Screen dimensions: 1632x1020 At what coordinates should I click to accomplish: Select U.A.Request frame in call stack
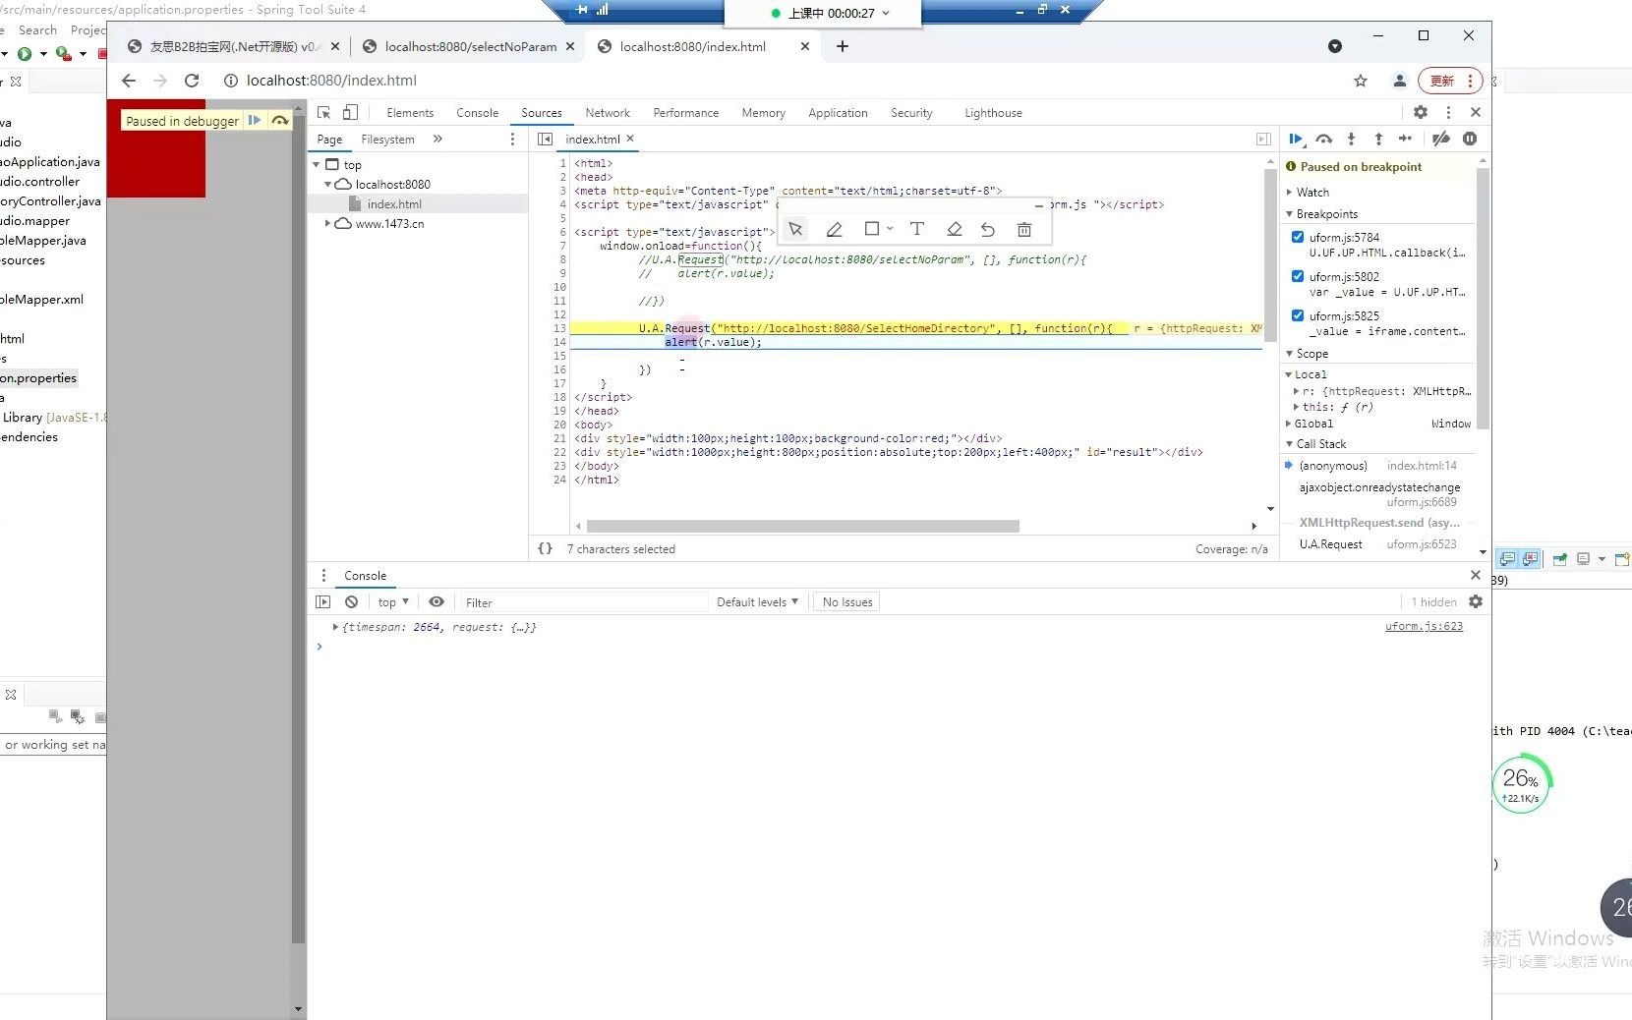(x=1330, y=544)
